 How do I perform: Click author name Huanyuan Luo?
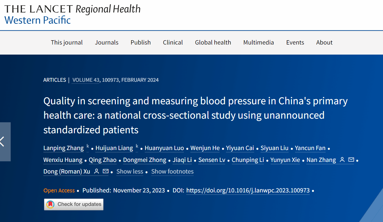click(x=164, y=148)
